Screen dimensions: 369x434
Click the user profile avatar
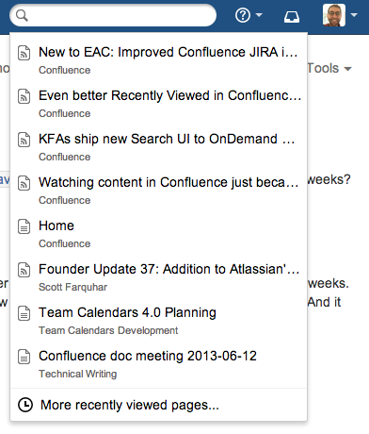334,15
